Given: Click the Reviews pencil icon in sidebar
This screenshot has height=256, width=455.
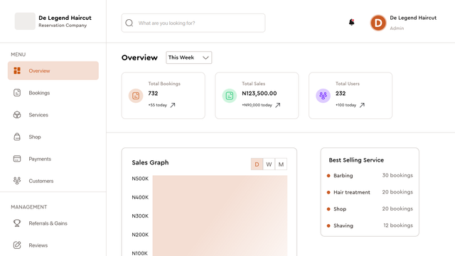Looking at the screenshot, I should pyautogui.click(x=17, y=245).
